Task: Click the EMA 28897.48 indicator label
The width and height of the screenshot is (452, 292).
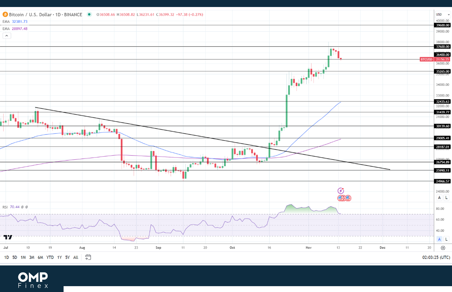Action: coord(15,29)
